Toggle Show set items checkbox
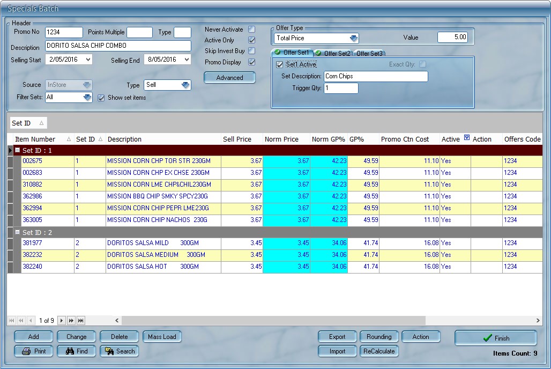The height and width of the screenshot is (369, 551). (101, 98)
